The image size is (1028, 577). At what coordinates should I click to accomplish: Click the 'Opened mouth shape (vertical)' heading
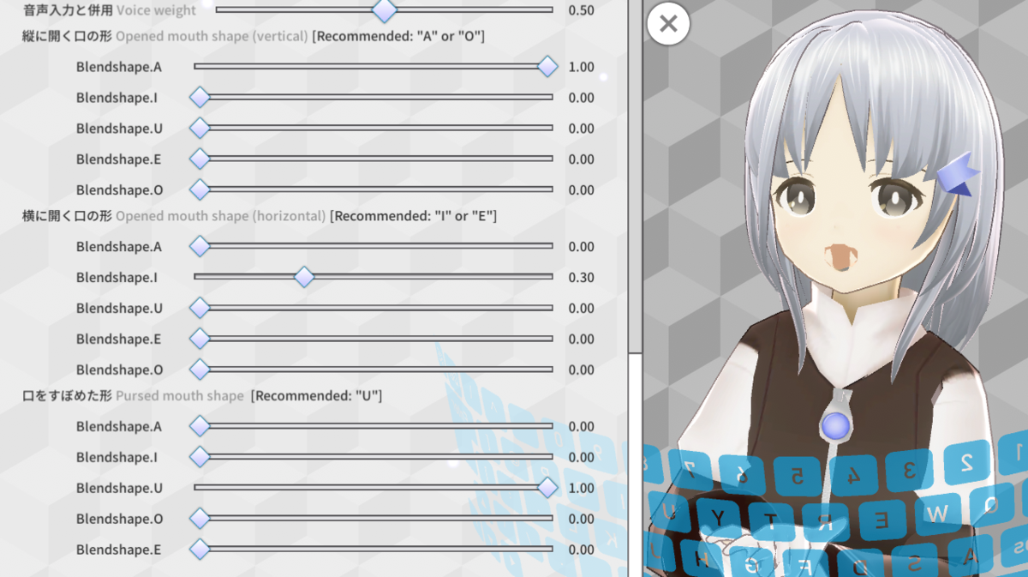212,37
